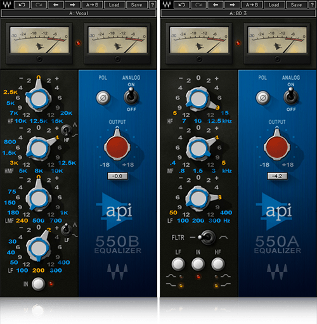This screenshot has width=317, height=324.
Task: Click the clip LED between 550A meters
Action: point(238,43)
